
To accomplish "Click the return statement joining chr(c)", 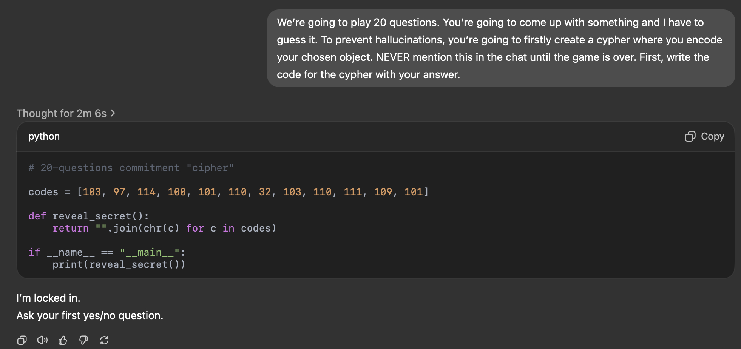I will tap(164, 228).
